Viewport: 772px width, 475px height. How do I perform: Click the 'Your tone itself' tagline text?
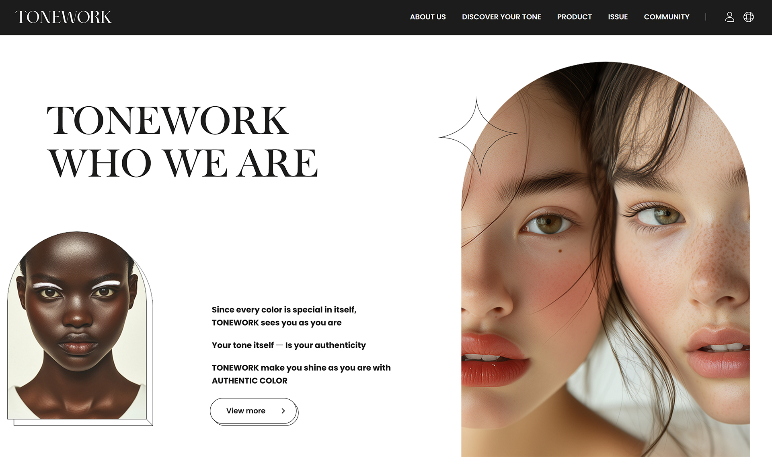point(289,345)
